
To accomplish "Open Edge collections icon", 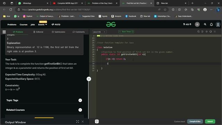I will pyautogui.click(x=192, y=9).
